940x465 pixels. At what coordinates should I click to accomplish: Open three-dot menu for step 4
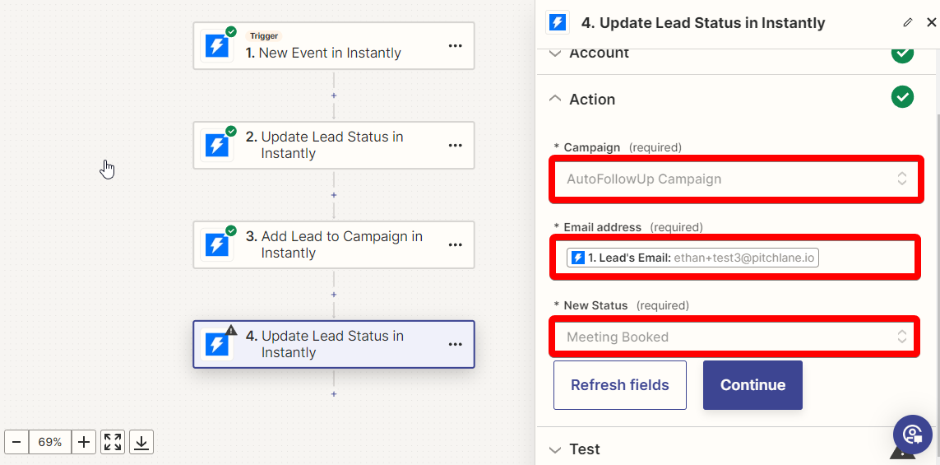[456, 344]
